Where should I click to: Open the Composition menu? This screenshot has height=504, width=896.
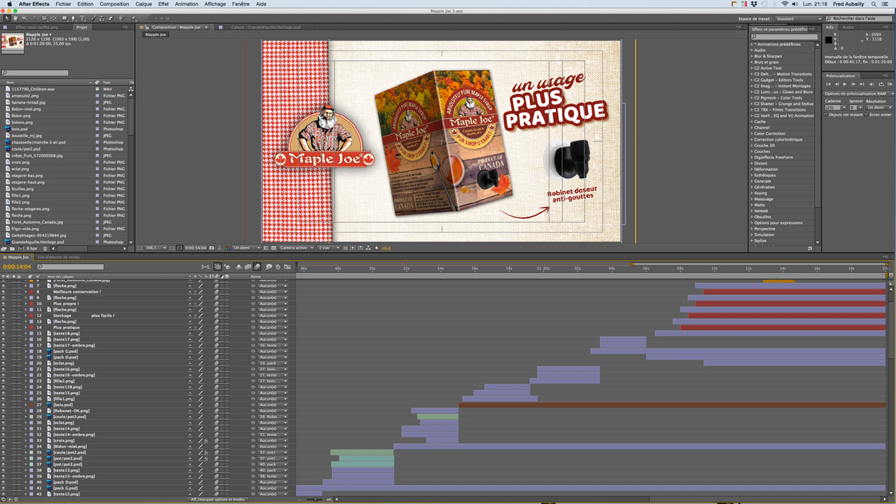click(114, 3)
